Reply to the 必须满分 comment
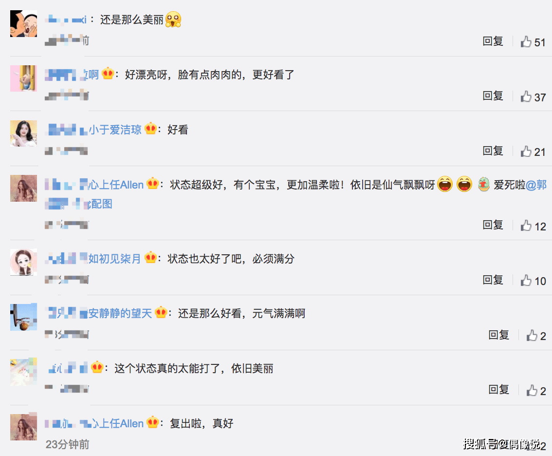This screenshot has width=552, height=456. (x=493, y=280)
